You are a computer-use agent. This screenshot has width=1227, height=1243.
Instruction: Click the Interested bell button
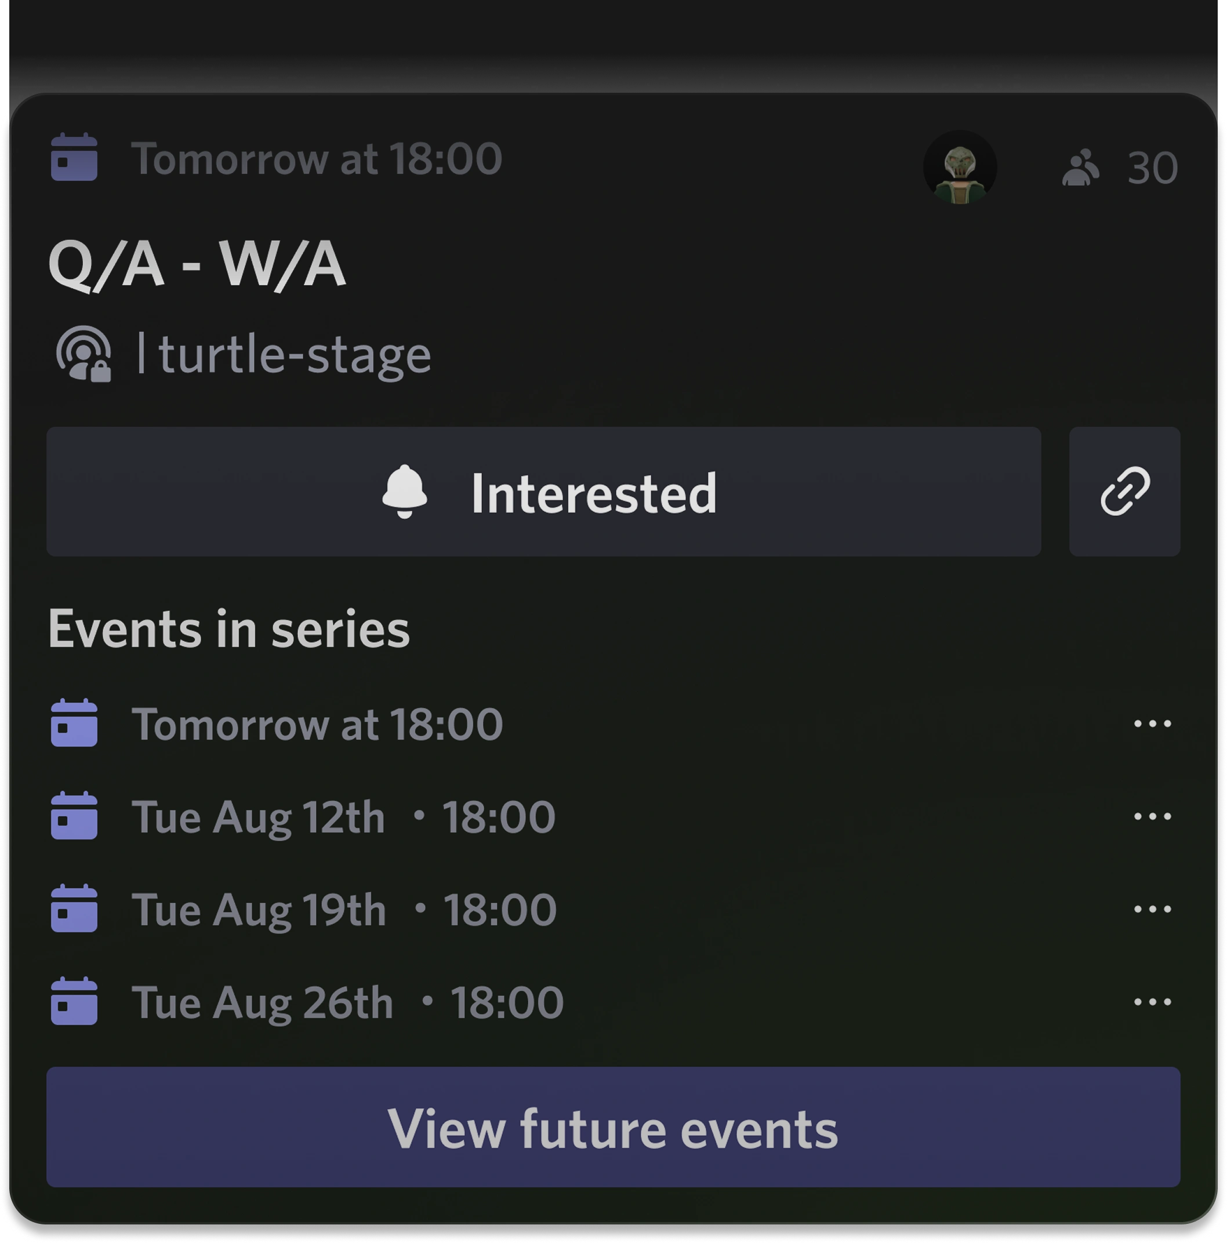click(x=544, y=492)
